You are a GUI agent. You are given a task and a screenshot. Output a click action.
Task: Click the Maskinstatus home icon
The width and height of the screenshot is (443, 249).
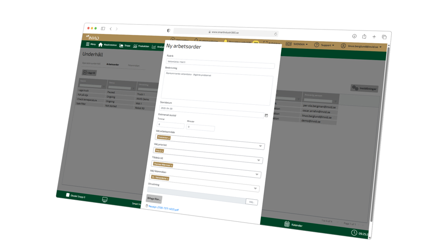(x=100, y=45)
